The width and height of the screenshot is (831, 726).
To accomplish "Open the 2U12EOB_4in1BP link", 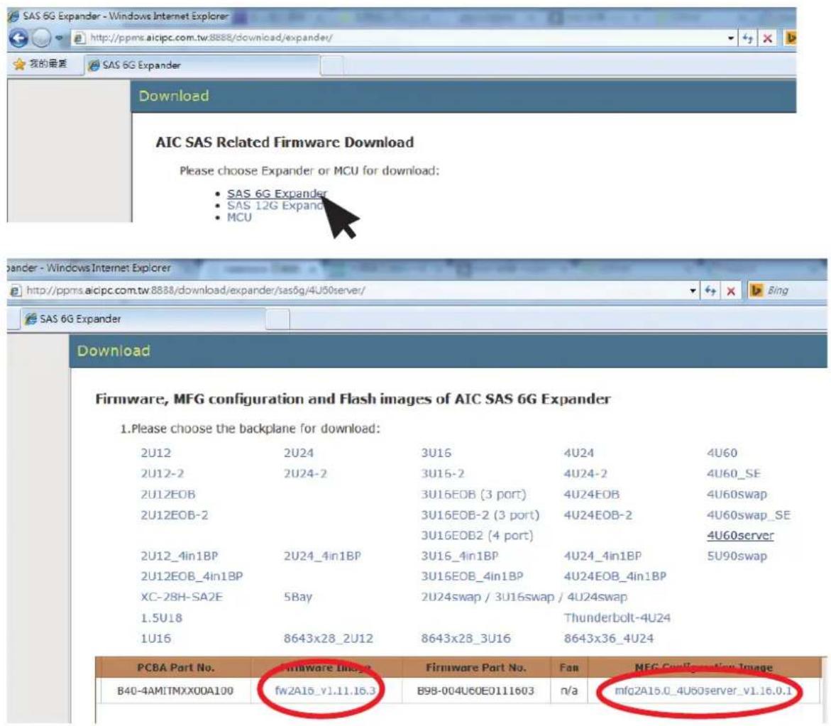I will point(192,576).
